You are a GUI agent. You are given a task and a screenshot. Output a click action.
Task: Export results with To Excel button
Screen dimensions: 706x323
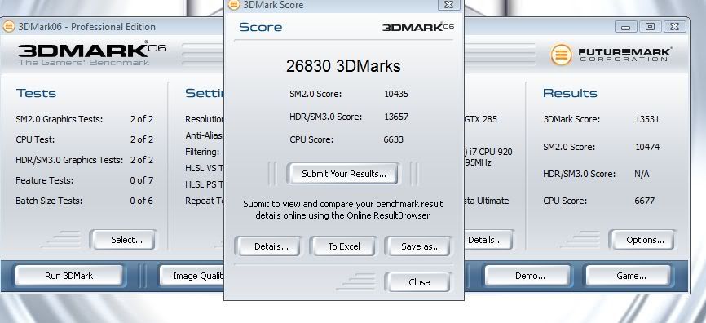point(343,246)
